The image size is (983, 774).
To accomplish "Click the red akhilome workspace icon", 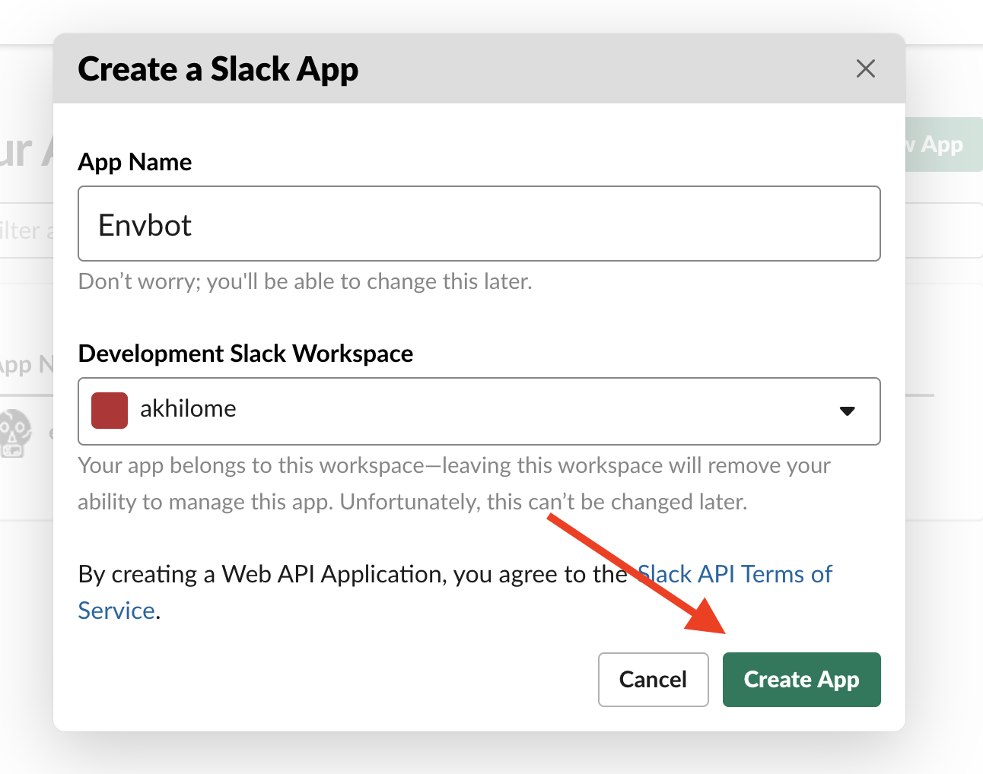I will [110, 411].
